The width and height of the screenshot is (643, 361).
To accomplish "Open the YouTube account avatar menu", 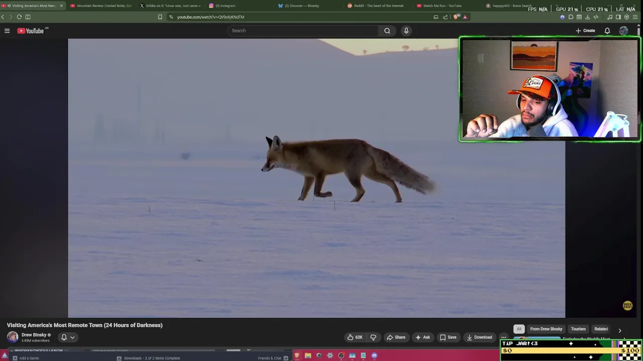I will click(623, 31).
